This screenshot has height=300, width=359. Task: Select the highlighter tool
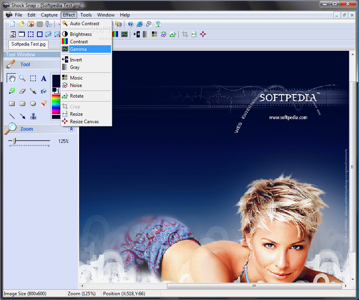tap(44, 104)
